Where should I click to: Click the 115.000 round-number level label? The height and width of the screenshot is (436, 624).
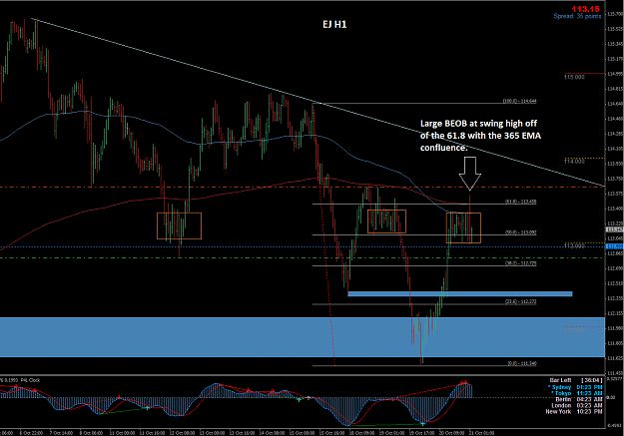(574, 77)
